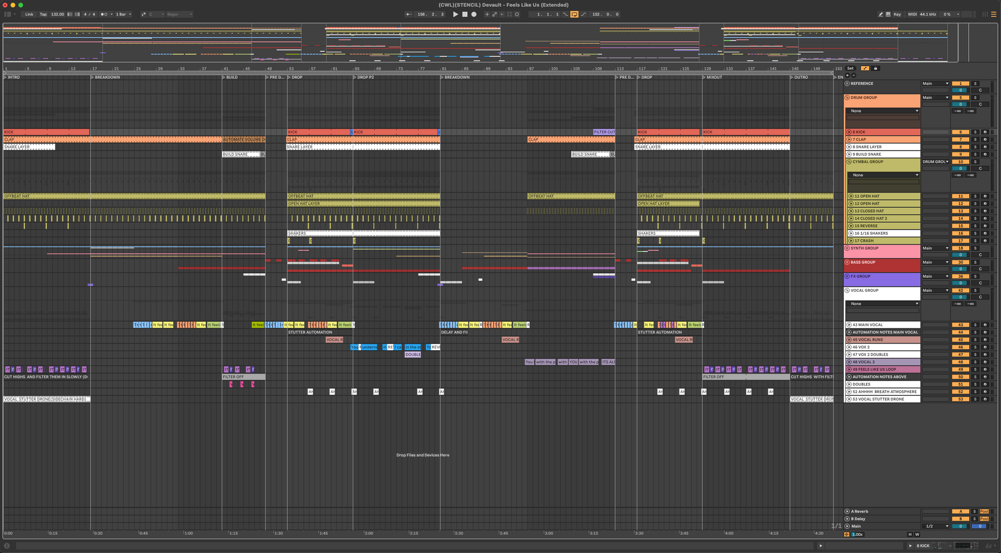
Task: Toggle the Punch-Out switch icon
Action: tap(583, 14)
